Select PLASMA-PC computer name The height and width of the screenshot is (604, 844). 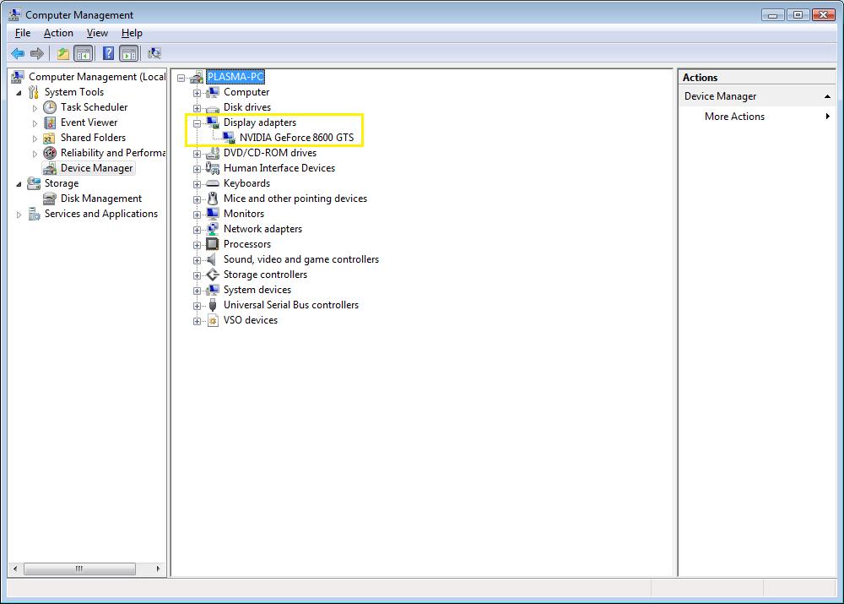click(235, 77)
